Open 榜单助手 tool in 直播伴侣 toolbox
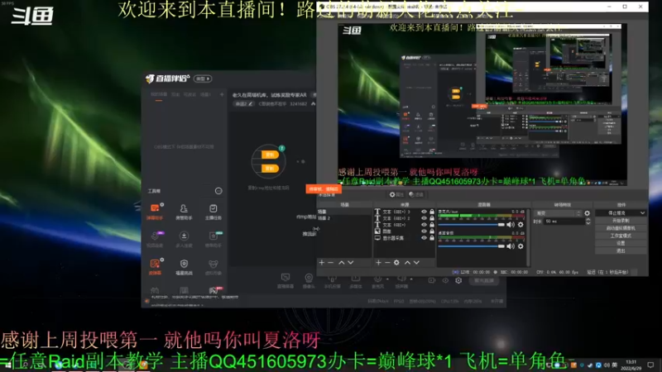Image resolution: width=662 pixels, height=372 pixels. pos(213,239)
